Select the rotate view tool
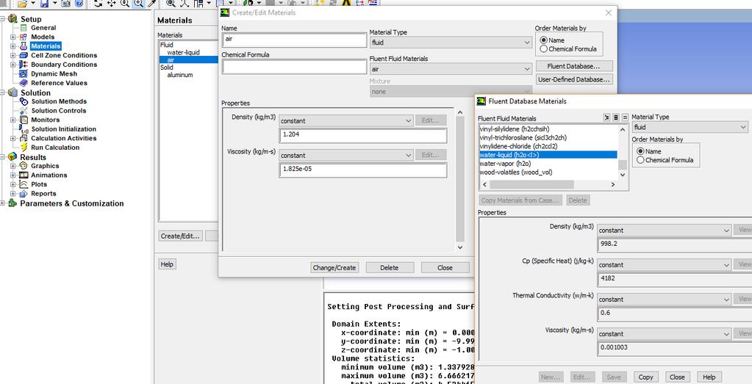The height and width of the screenshot is (384, 752). 98,4
